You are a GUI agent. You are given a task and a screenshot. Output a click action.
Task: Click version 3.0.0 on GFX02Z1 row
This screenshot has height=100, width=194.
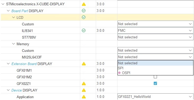click(x=100, y=84)
